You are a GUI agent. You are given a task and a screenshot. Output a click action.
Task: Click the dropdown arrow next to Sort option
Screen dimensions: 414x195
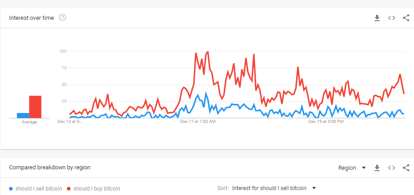click(x=314, y=188)
